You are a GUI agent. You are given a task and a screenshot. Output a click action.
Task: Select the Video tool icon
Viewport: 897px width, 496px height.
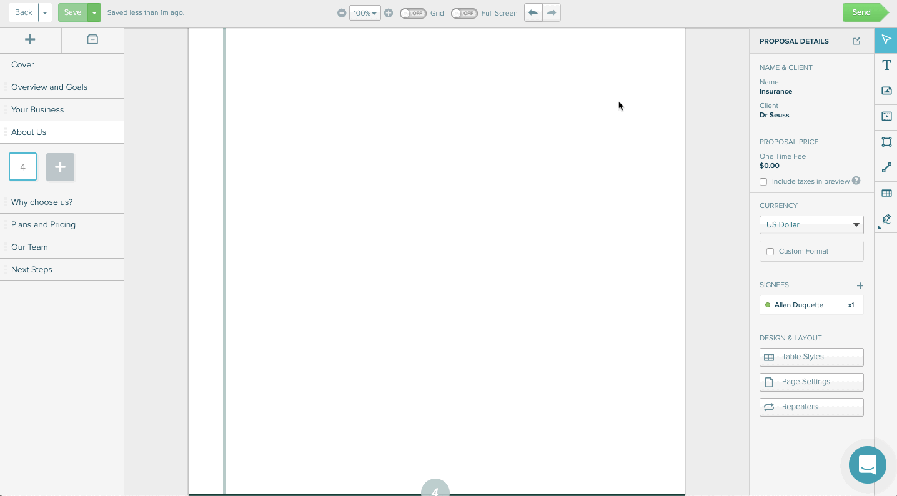tap(886, 116)
